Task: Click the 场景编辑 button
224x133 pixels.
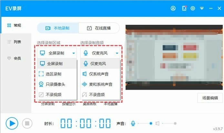Action: (x=210, y=98)
